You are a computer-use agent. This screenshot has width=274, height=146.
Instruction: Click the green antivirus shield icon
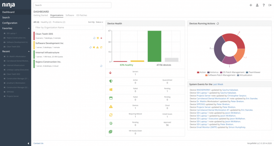[x=111, y=81]
